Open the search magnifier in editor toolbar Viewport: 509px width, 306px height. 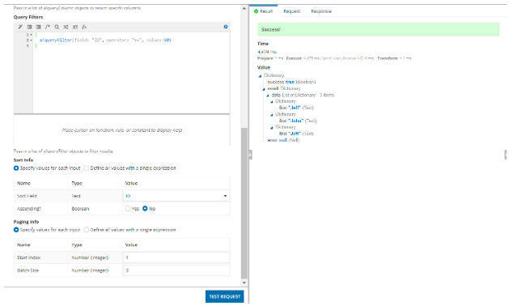[57, 27]
